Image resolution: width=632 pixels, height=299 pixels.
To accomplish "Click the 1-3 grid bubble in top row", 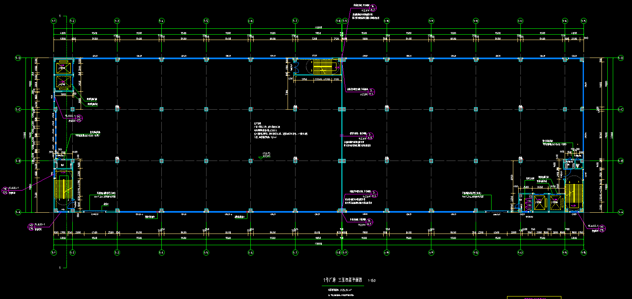I will [117, 20].
